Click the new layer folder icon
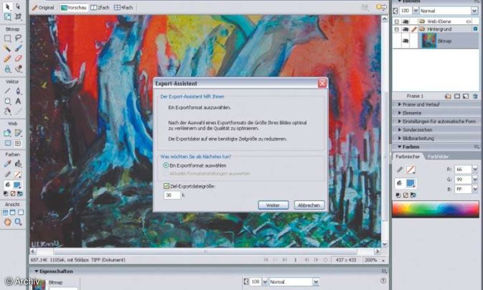This screenshot has height=290, width=483. pos(448,96)
